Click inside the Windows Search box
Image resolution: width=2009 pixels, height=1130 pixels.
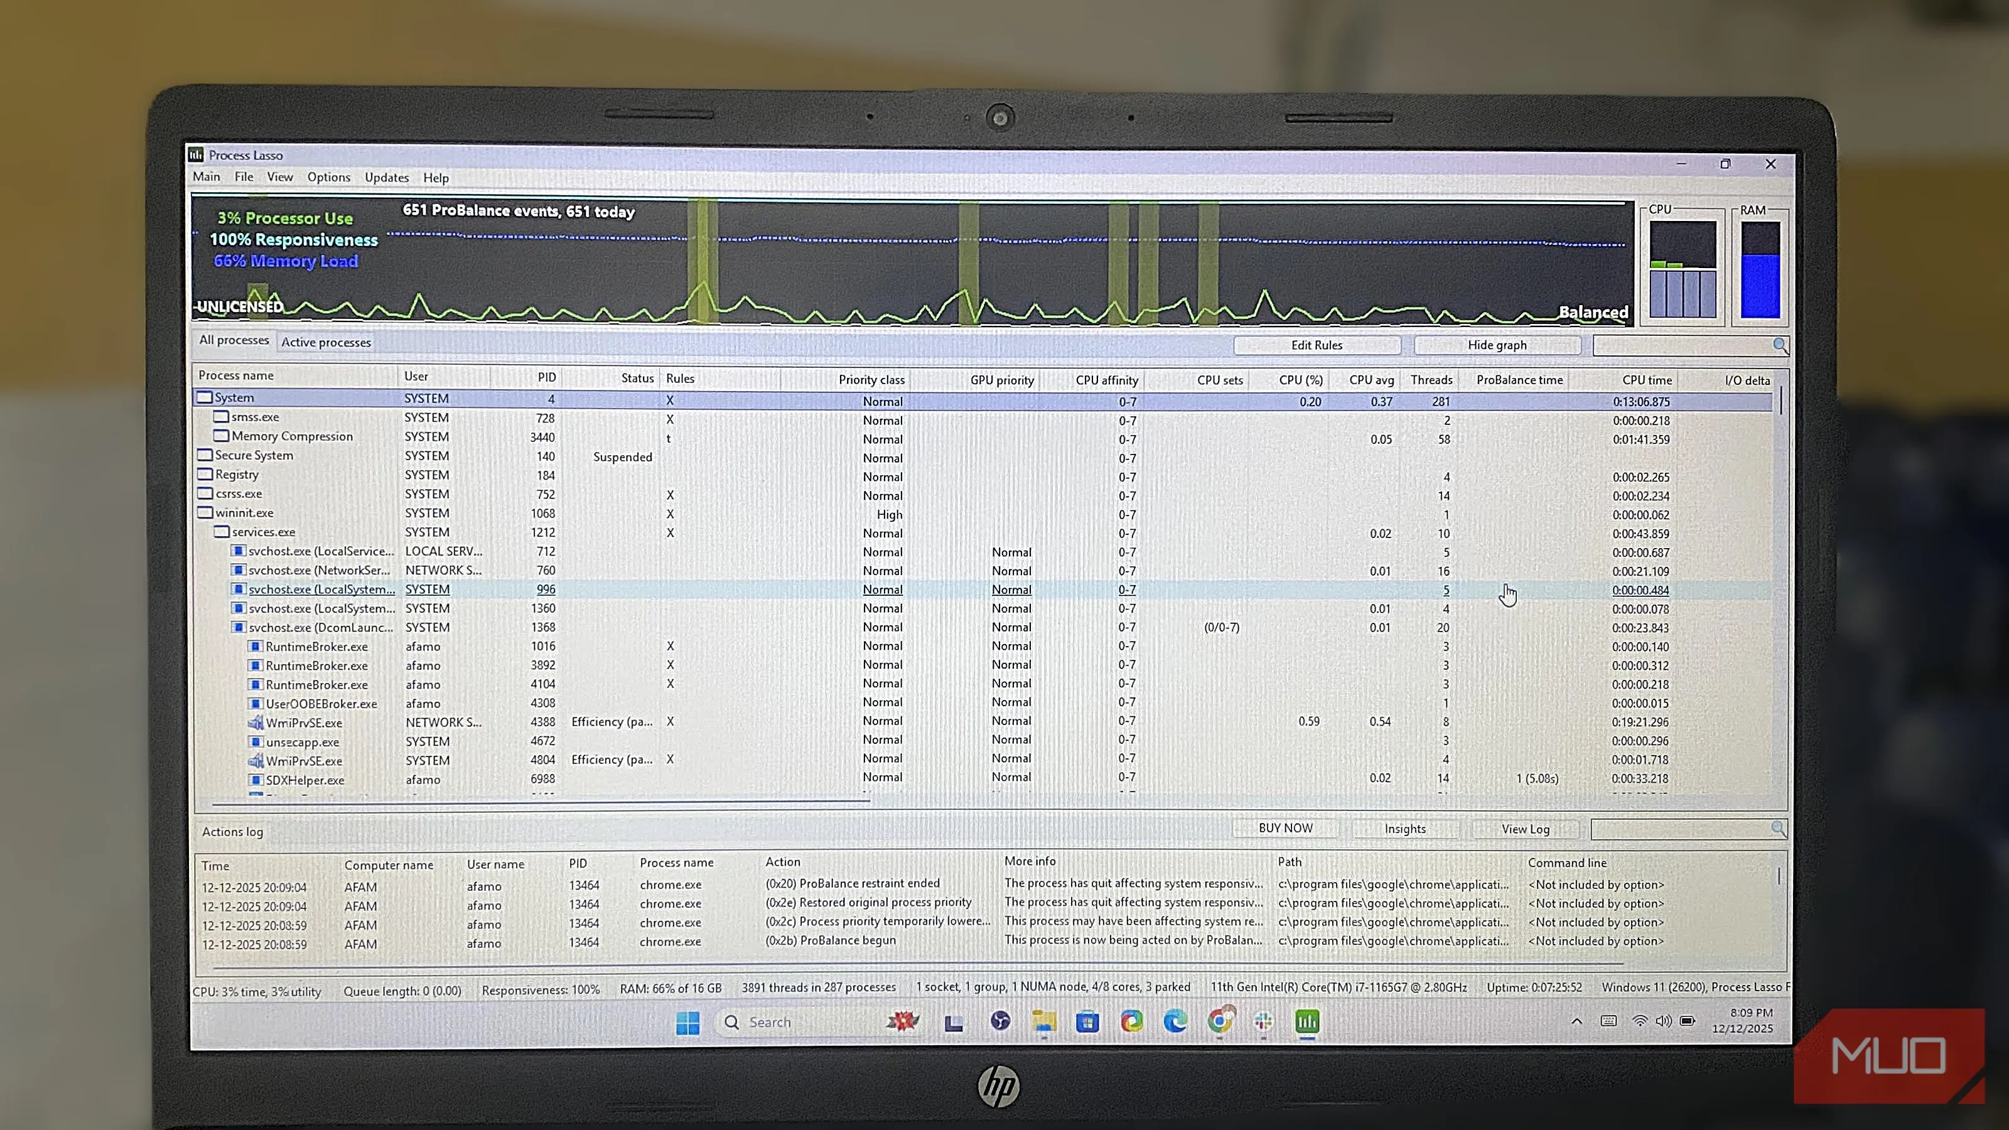(x=788, y=1021)
